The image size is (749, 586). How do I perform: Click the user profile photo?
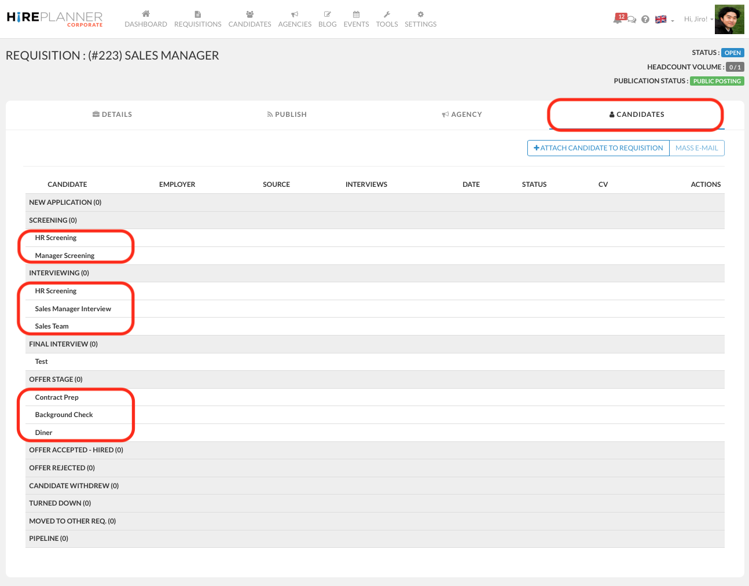tap(729, 20)
